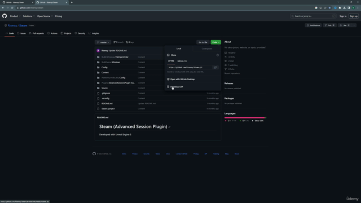Viewport: 361px width, 203px height.
Task: Open the Issues tab
Action: point(21,33)
